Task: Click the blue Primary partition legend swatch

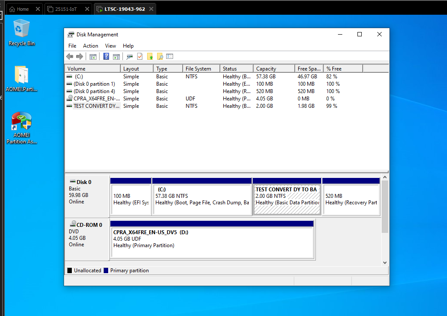Action: pyautogui.click(x=106, y=271)
